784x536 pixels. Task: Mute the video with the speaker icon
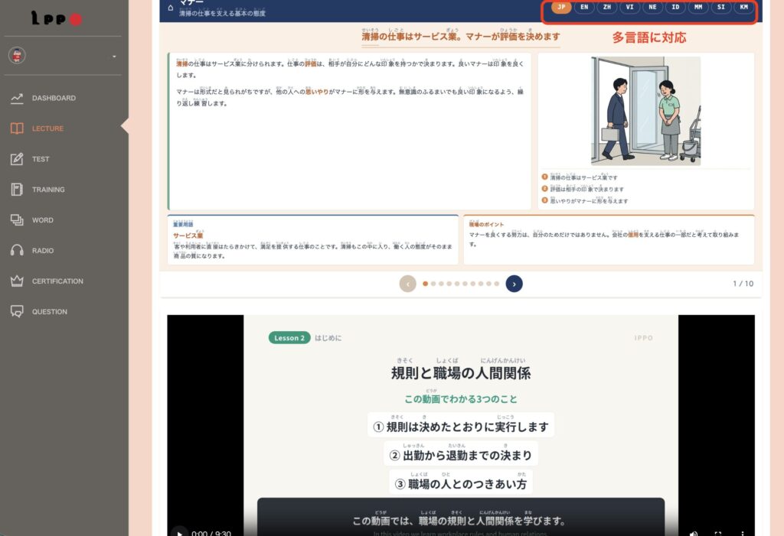point(694,533)
